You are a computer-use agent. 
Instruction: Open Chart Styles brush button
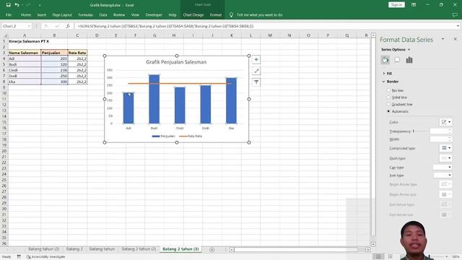[x=256, y=71]
